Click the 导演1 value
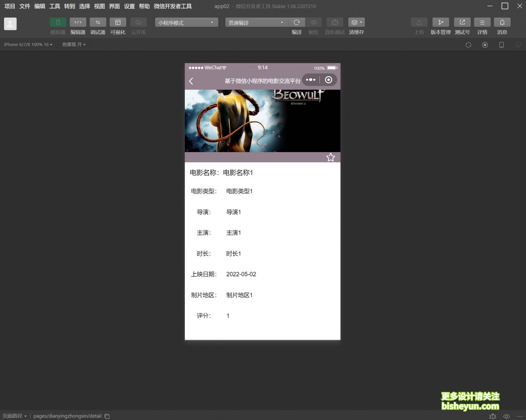526x420 pixels. pyautogui.click(x=233, y=212)
